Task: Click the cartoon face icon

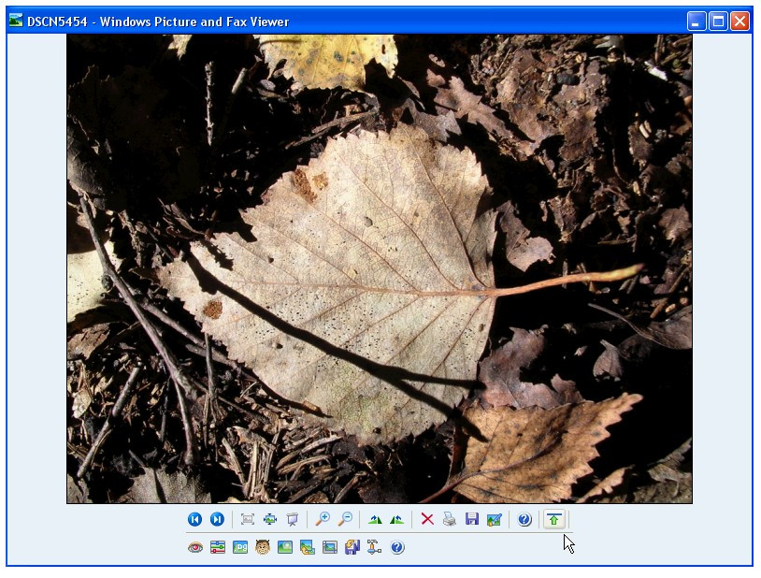Action: tap(263, 547)
